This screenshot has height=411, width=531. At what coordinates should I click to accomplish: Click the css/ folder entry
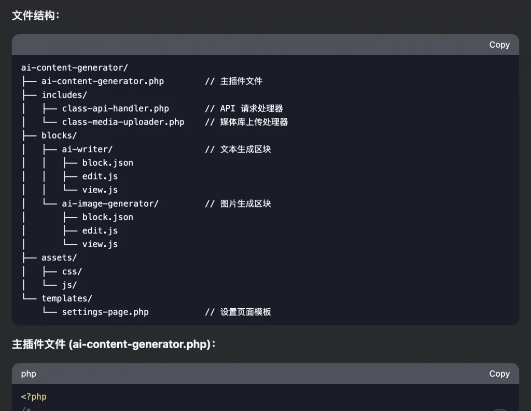point(72,271)
